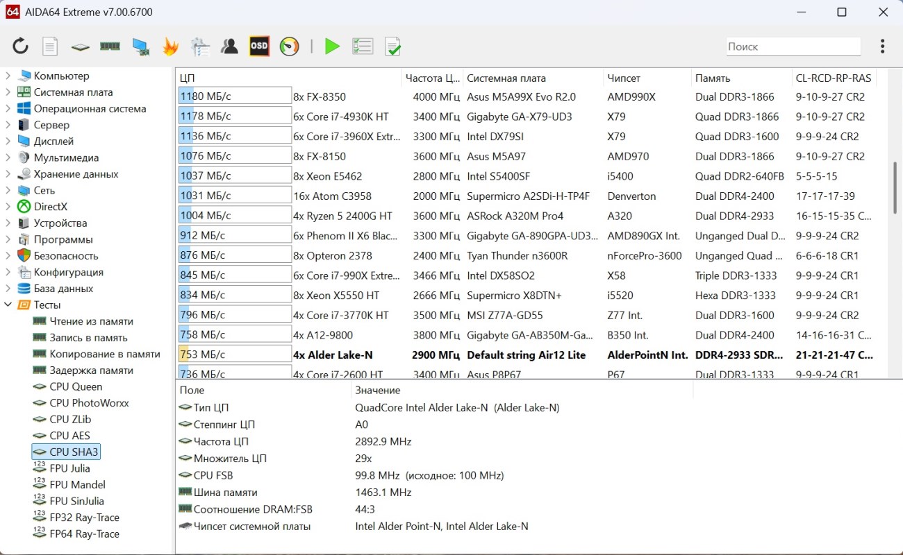Viewport: 903px width, 555px height.
Task: Click the Refresh toolbar icon
Action: point(20,46)
